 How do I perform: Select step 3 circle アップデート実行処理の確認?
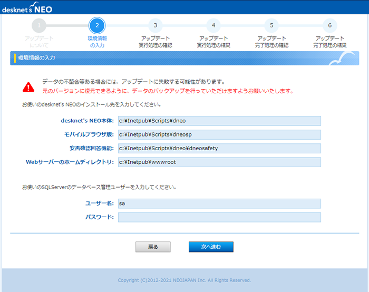pos(156,25)
